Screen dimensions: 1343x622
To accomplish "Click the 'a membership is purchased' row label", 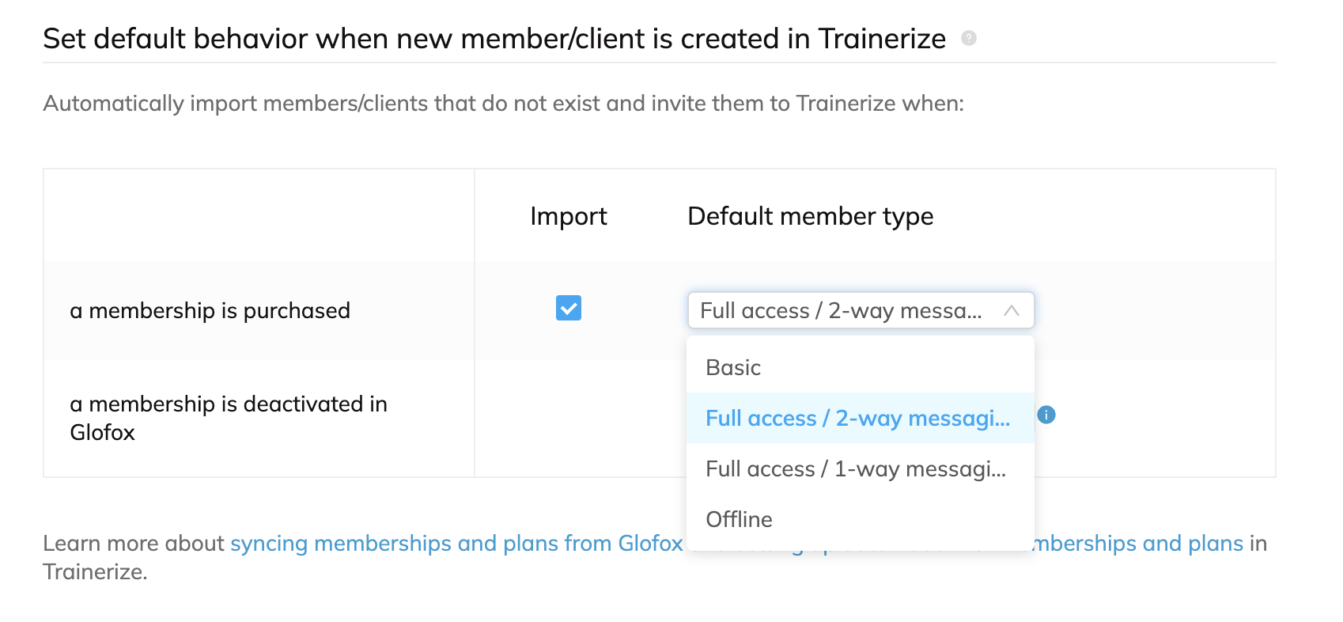I will [210, 310].
